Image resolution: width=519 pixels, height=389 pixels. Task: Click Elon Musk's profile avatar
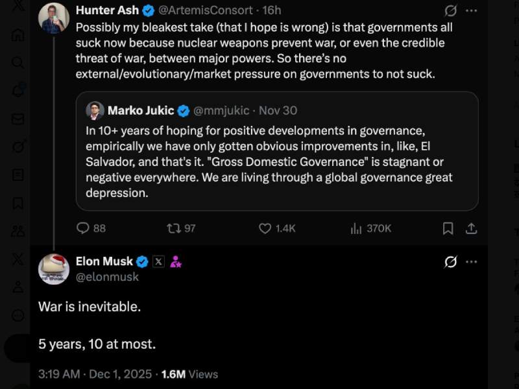[54, 269]
